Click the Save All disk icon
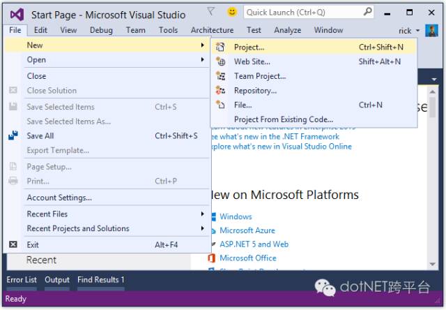 (13, 135)
